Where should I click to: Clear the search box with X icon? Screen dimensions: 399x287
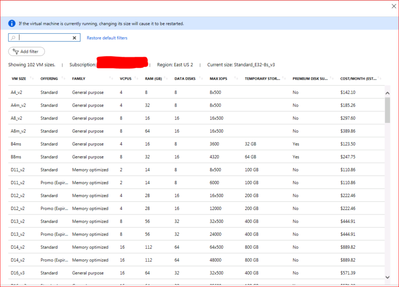tap(74, 38)
